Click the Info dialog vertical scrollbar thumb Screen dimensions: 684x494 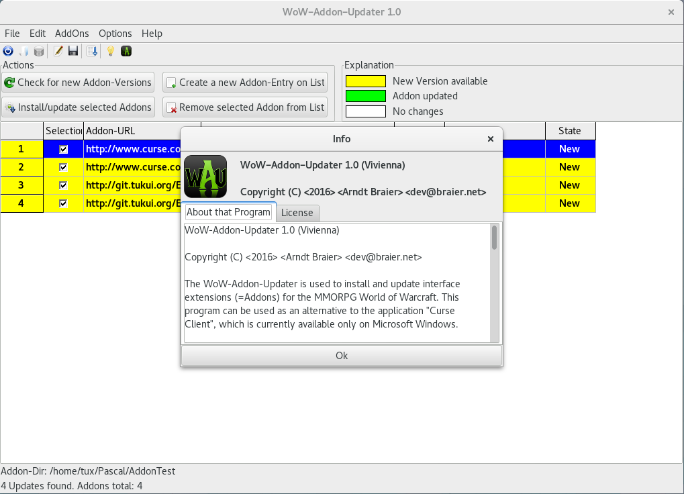(494, 238)
